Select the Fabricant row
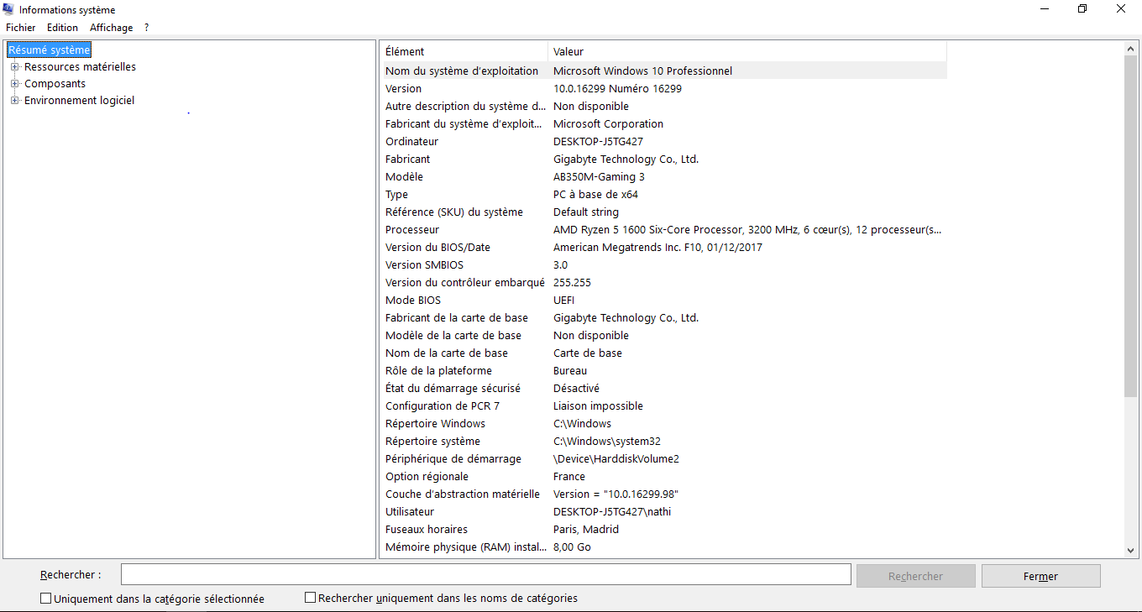The image size is (1142, 612). pyautogui.click(x=664, y=159)
